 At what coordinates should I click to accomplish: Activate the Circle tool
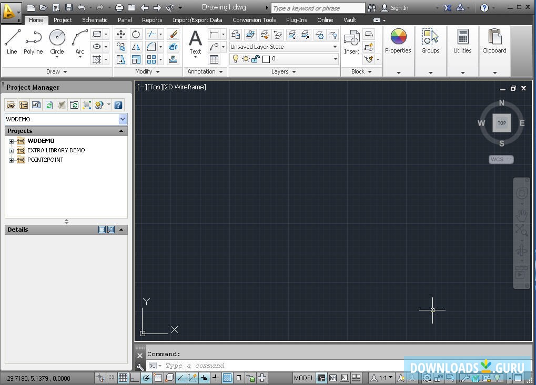(57, 38)
